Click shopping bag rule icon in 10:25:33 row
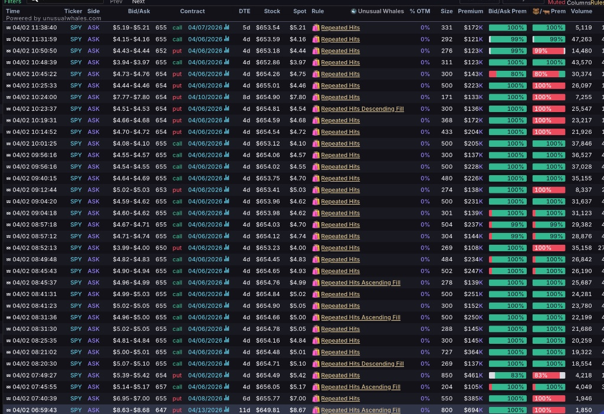604x414 pixels. (x=316, y=86)
